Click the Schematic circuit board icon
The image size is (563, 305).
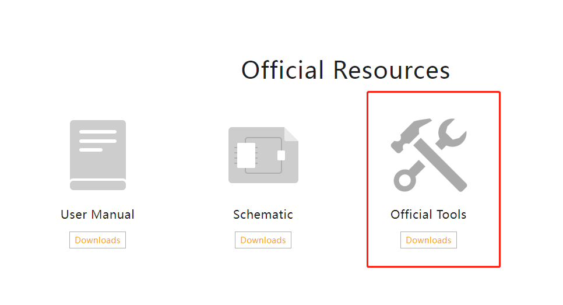(x=263, y=155)
